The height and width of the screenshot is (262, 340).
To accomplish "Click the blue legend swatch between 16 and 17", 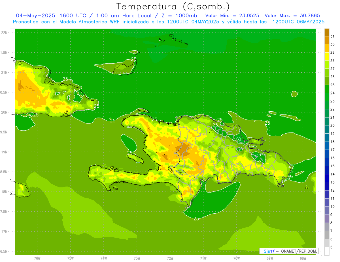I will pos(327,154).
